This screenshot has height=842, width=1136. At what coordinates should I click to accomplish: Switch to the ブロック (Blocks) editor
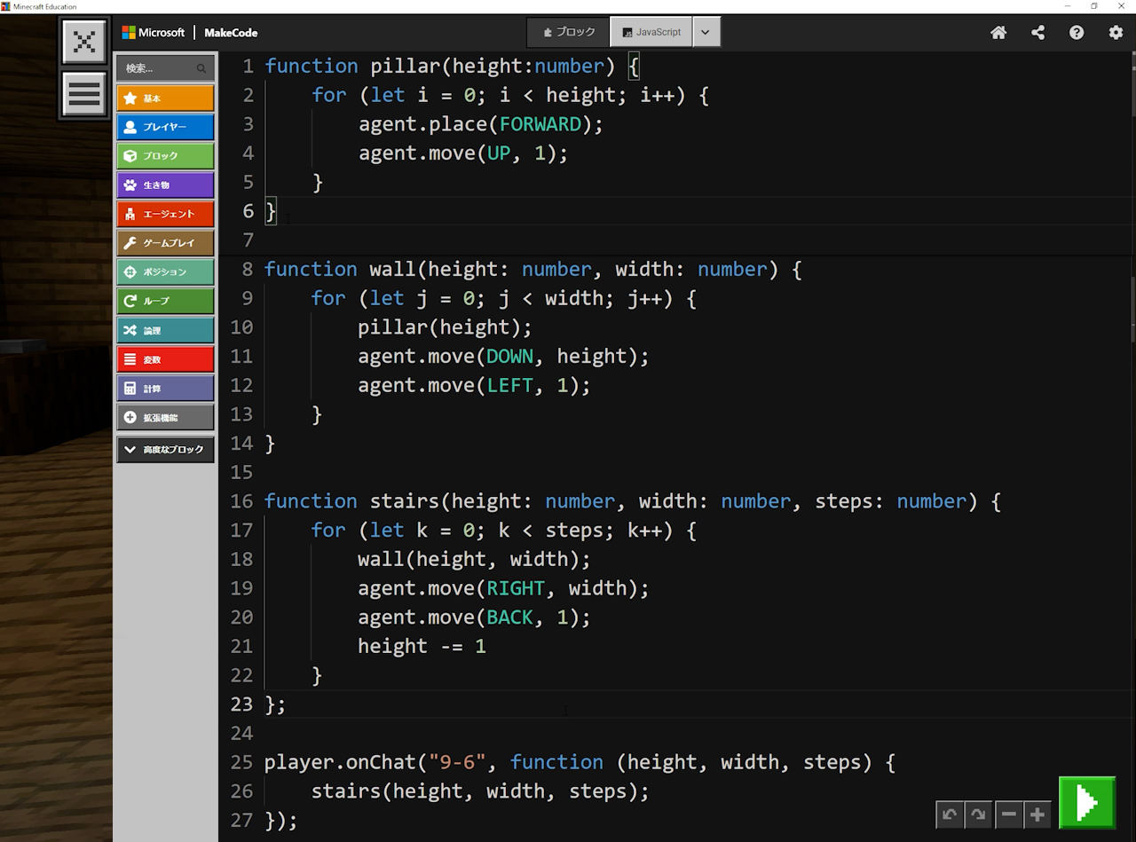[x=569, y=32]
